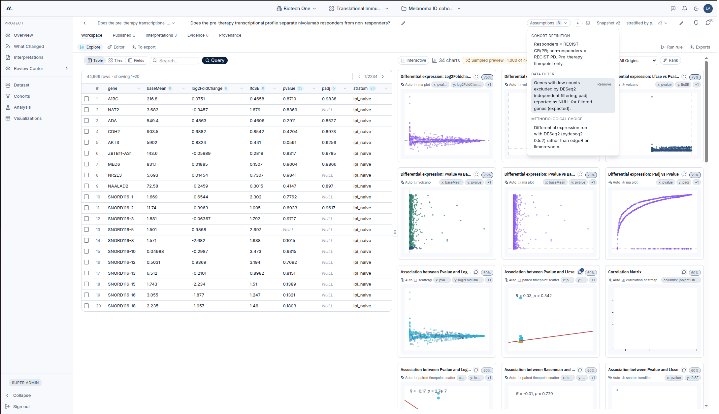Toggle Interactive chart mode
Image resolution: width=719 pixels, height=414 pixels.
pyautogui.click(x=413, y=60)
